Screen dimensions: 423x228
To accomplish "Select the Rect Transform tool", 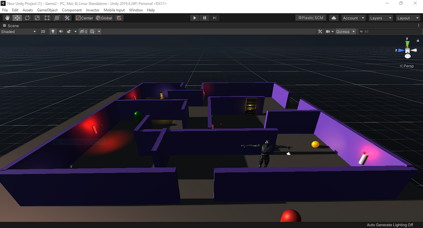I will 47,18.
